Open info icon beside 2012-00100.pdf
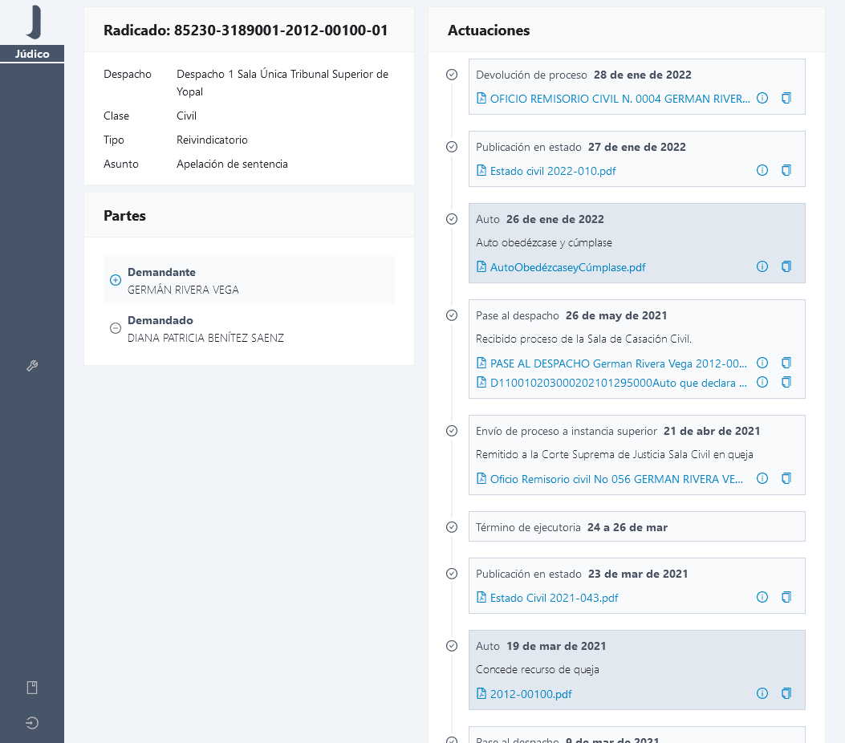845x743 pixels. click(x=762, y=693)
